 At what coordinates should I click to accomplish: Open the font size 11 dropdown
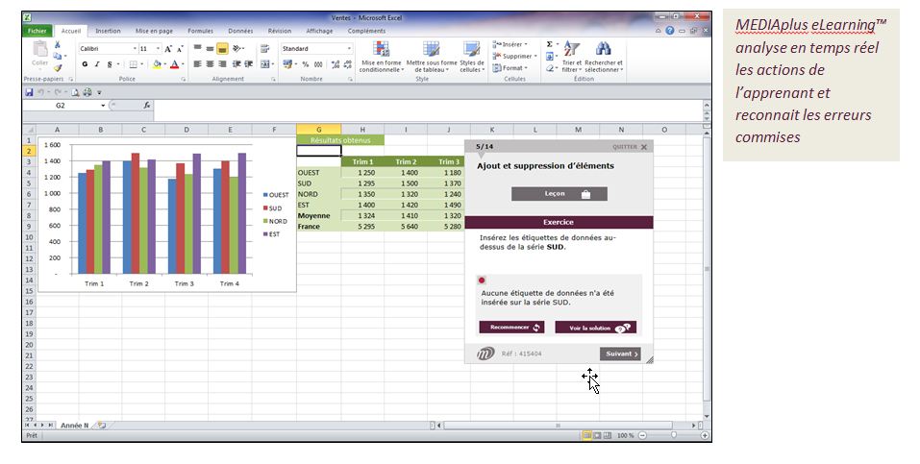(158, 49)
